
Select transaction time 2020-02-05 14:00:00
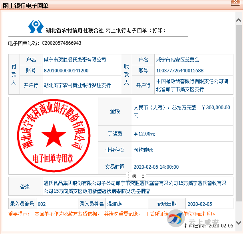click(156, 167)
